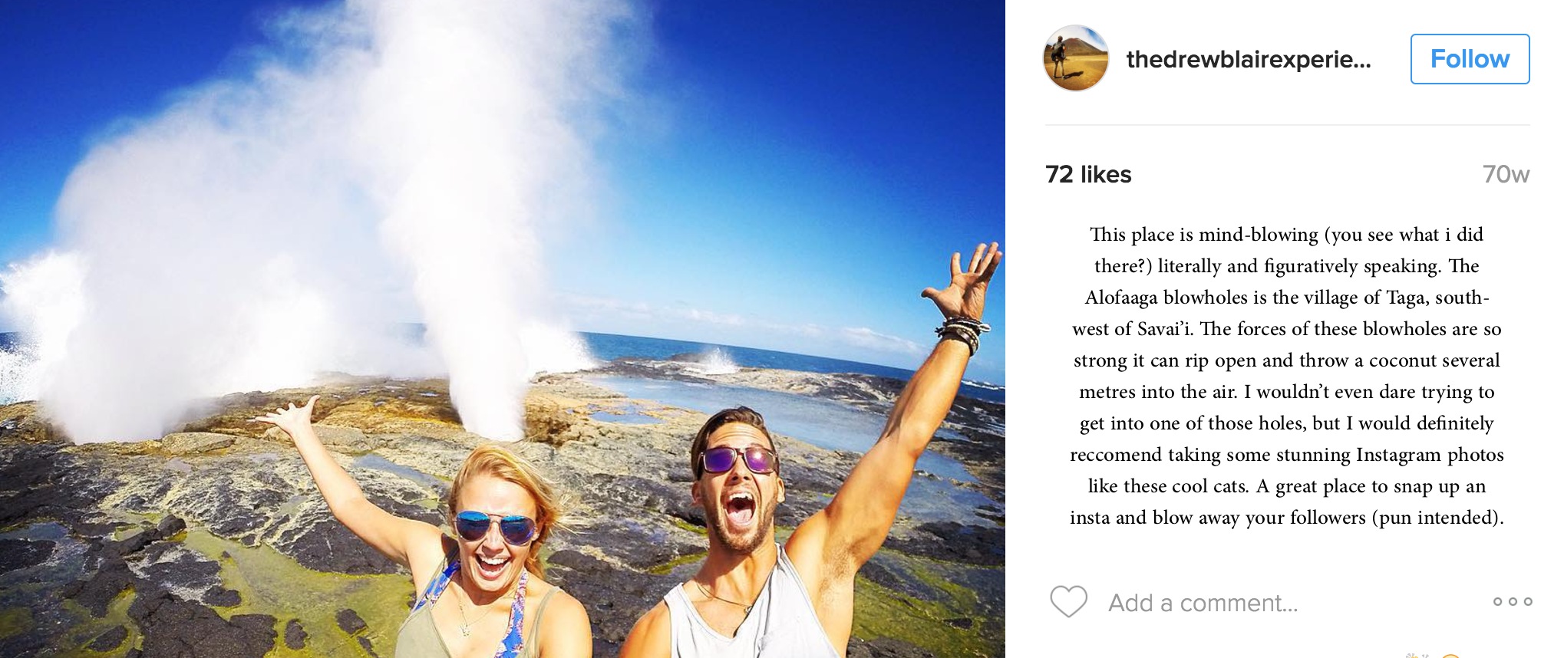This screenshot has width=1564, height=658.
Task: Click the Follow button
Action: [x=1470, y=59]
